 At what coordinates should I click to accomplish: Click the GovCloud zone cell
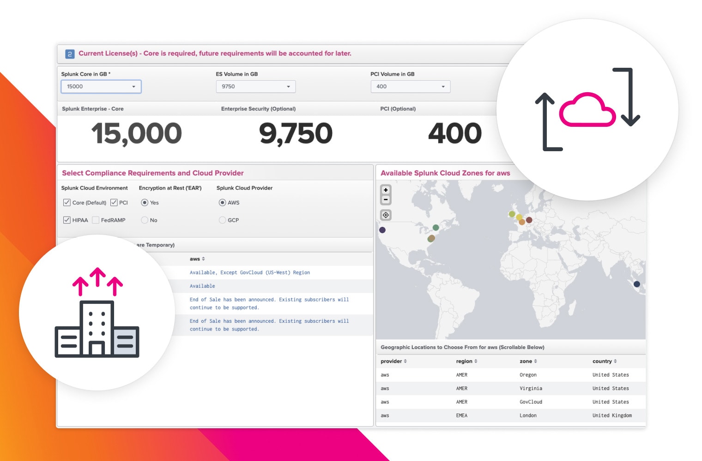click(x=531, y=402)
